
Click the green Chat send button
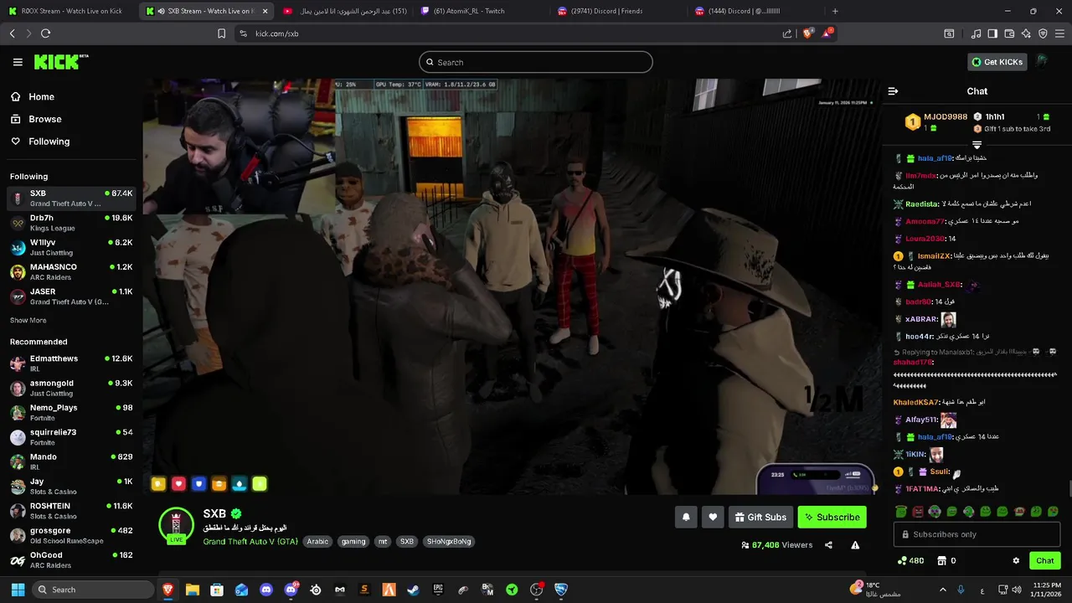1044,561
